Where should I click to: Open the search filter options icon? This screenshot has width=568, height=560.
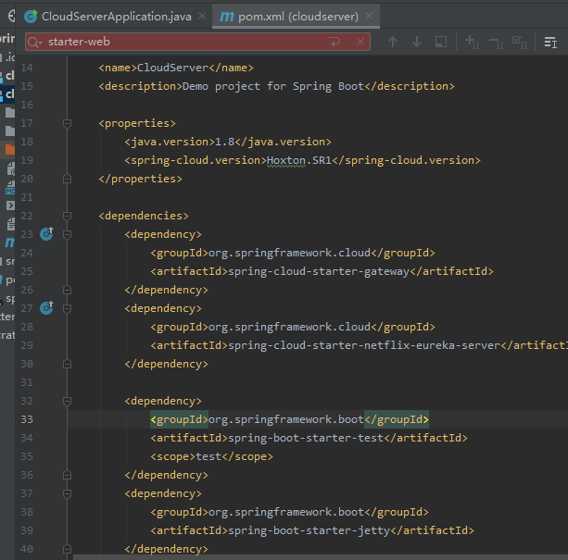coord(550,43)
